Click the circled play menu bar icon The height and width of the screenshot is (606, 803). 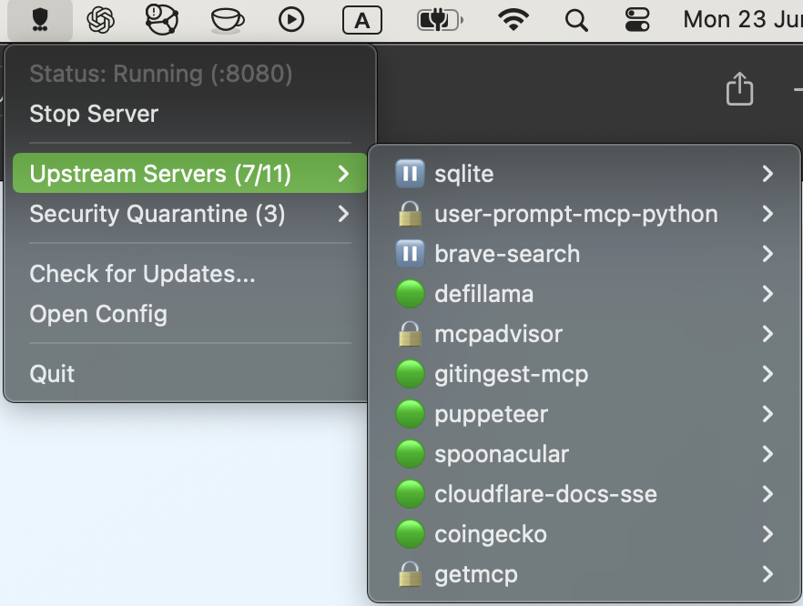click(x=291, y=21)
